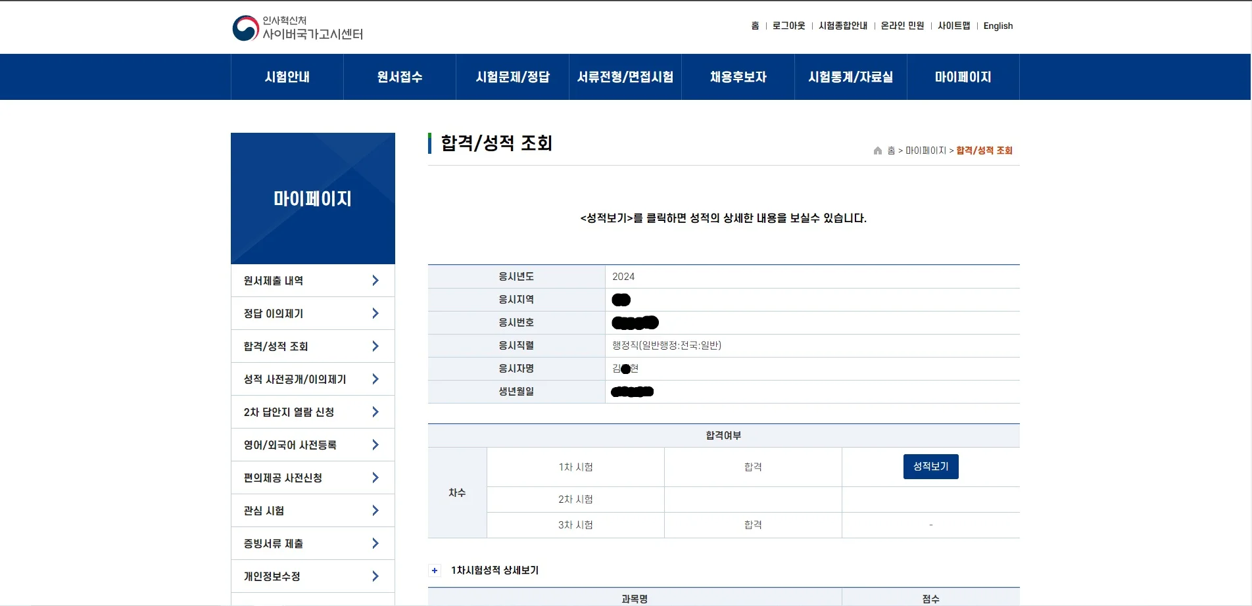Click the 합격 result for 3차 시험
This screenshot has height=606, width=1252.
pyautogui.click(x=754, y=525)
